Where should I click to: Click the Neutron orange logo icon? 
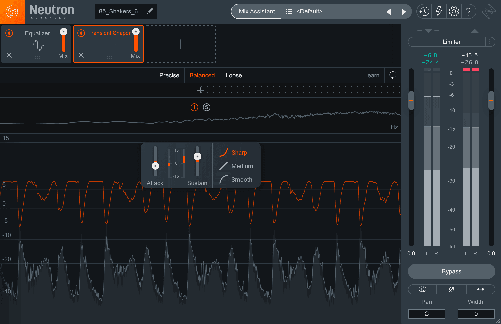pyautogui.click(x=12, y=12)
